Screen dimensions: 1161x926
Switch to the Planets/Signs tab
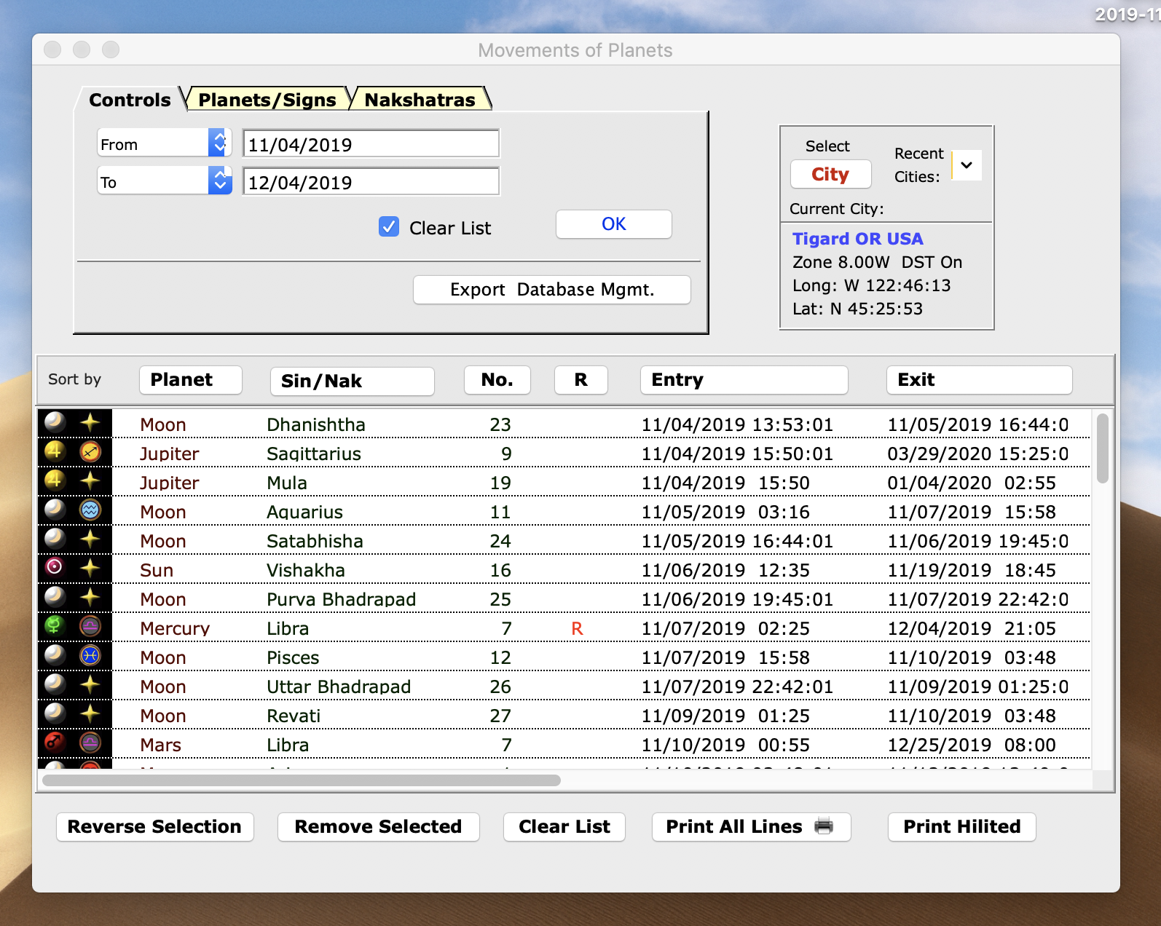coord(267,100)
